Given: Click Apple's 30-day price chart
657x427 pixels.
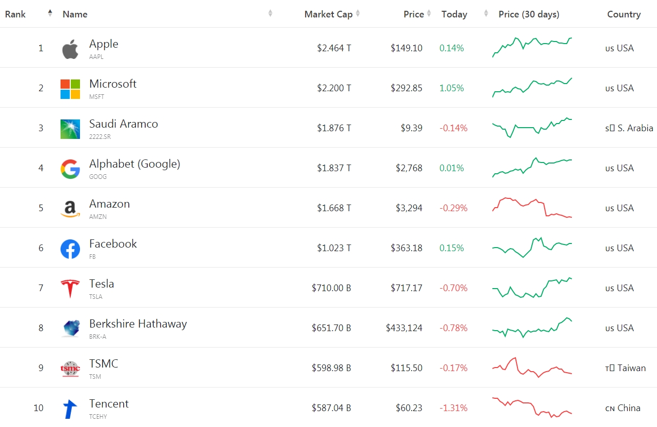Looking at the screenshot, I should [x=532, y=47].
